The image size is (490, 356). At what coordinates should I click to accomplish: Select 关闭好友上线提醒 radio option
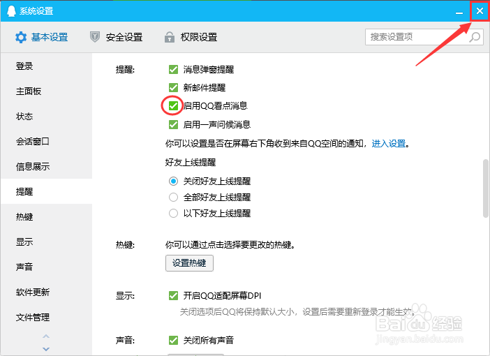click(x=173, y=181)
